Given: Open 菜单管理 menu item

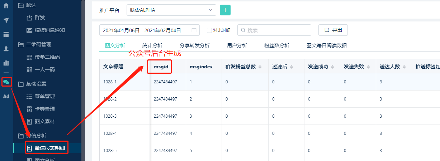Looking at the screenshot, I should pyautogui.click(x=41, y=96).
